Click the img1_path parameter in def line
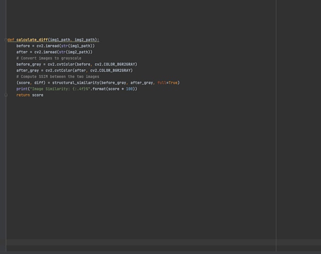The image size is (321, 254). pos(60,40)
